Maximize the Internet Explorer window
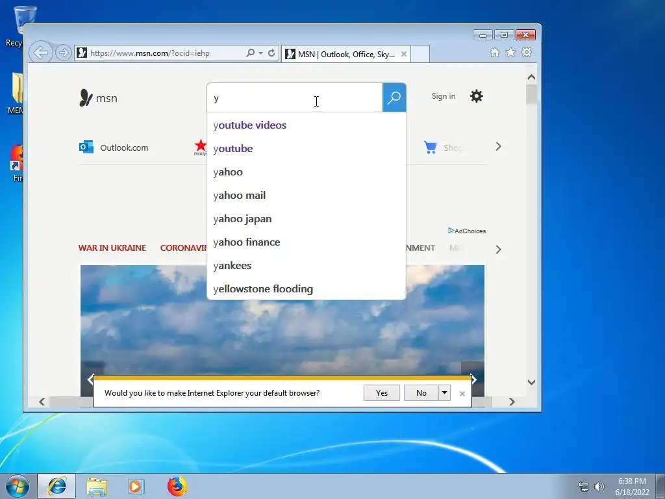This screenshot has width=665, height=499. pos(504,35)
